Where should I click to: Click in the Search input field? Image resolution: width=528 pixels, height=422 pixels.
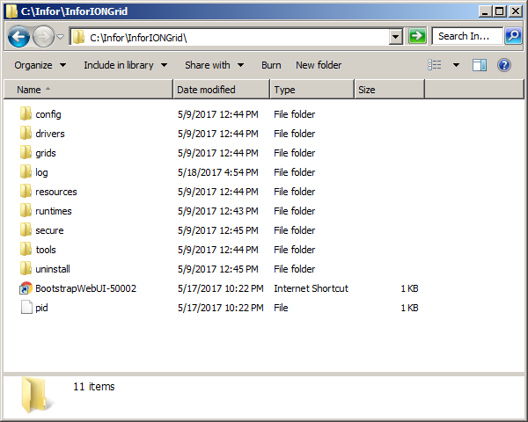click(x=466, y=37)
